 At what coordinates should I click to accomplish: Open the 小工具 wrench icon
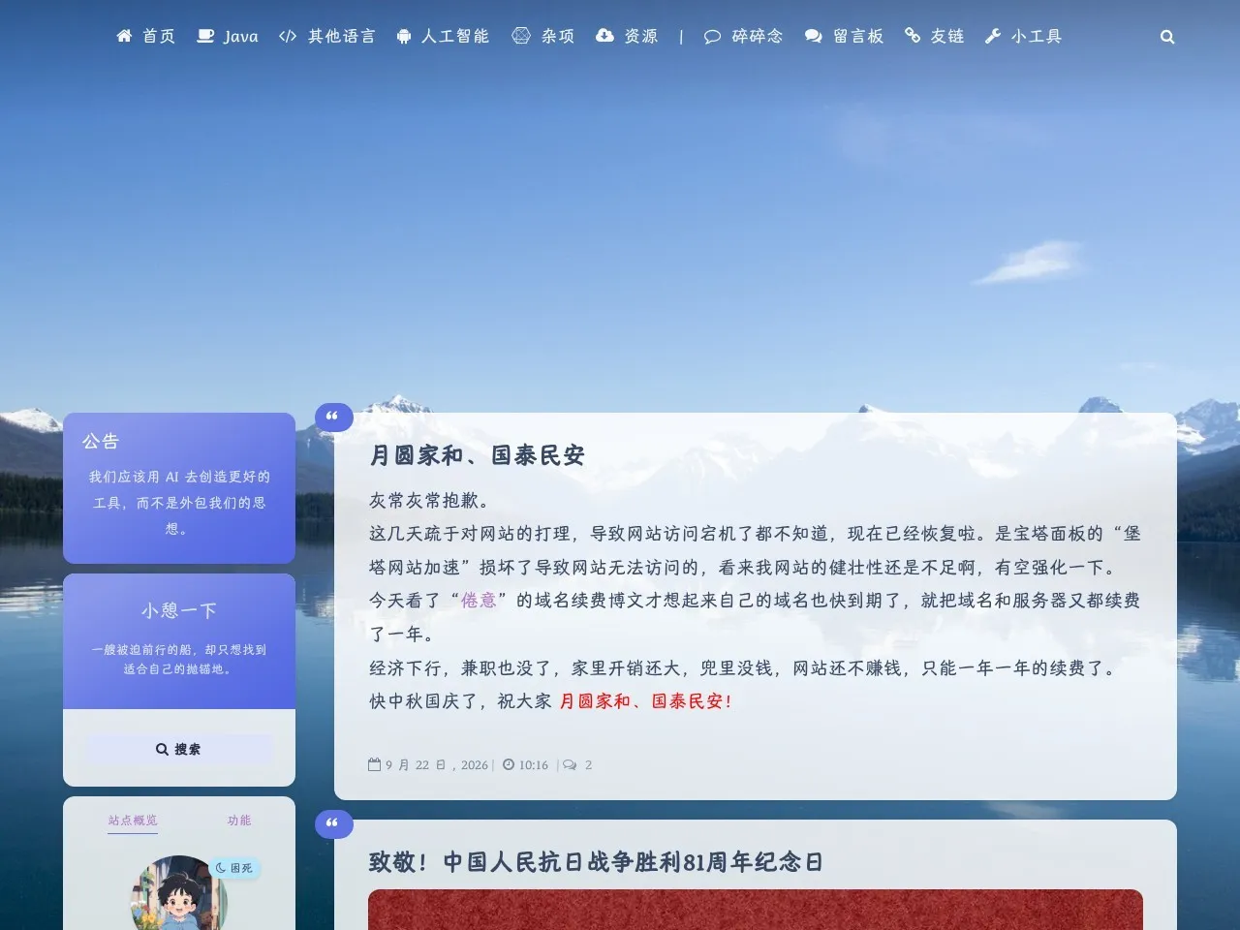point(993,37)
